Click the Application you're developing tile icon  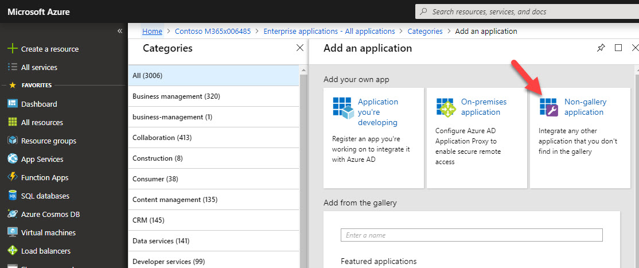tap(343, 108)
